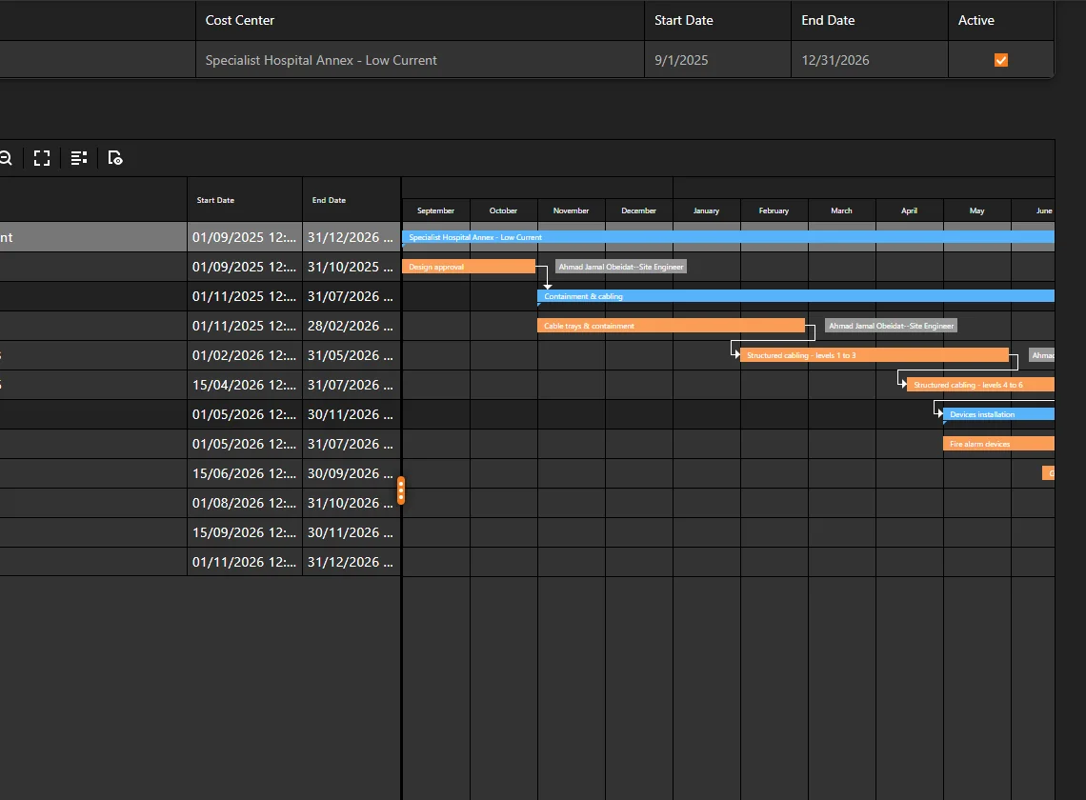Uncheck the Active checkbox

(1001, 60)
